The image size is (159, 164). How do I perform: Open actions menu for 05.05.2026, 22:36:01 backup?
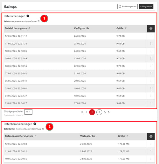point(151,88)
